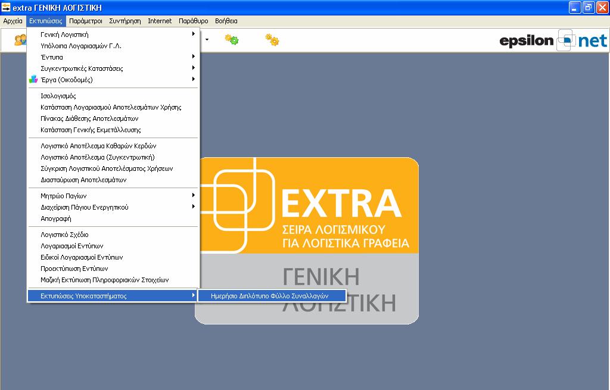
Task: Expand the Γενική Λογιστική submenu
Action: (113, 35)
